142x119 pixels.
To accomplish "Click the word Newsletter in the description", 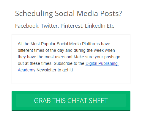I will (x=46, y=70).
